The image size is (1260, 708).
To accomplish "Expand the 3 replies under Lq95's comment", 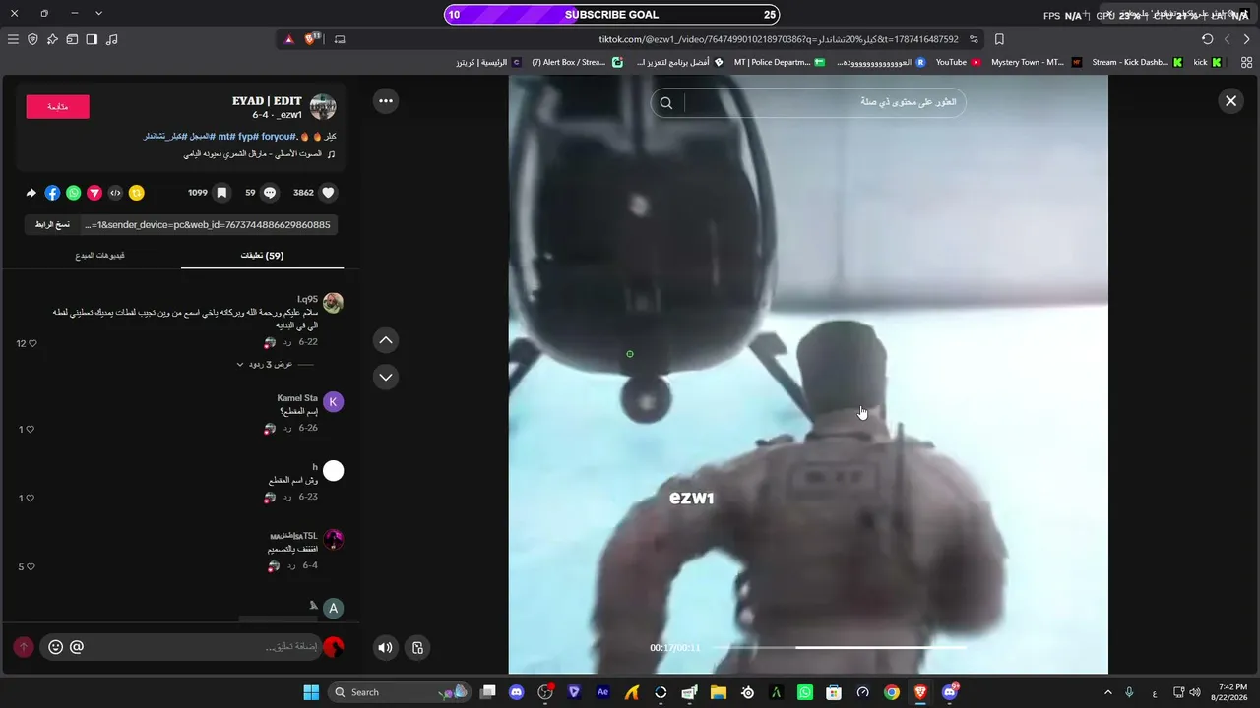I will (x=271, y=364).
